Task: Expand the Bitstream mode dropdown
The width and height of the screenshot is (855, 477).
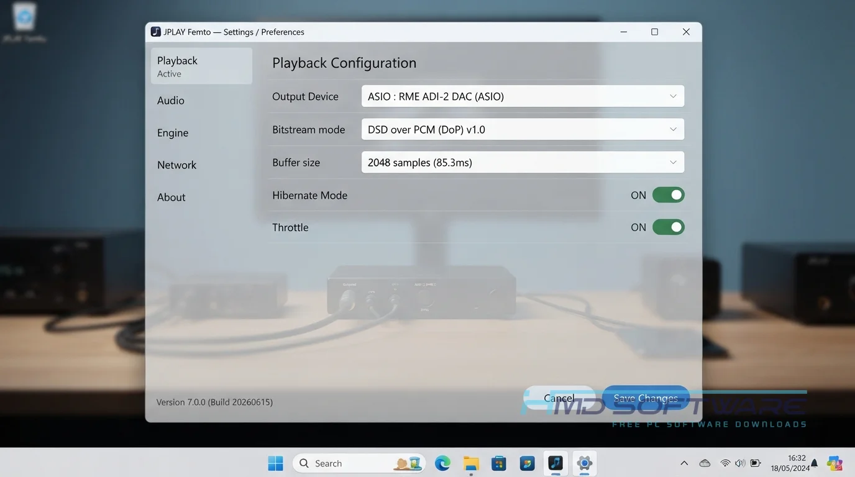Action: [523, 129]
